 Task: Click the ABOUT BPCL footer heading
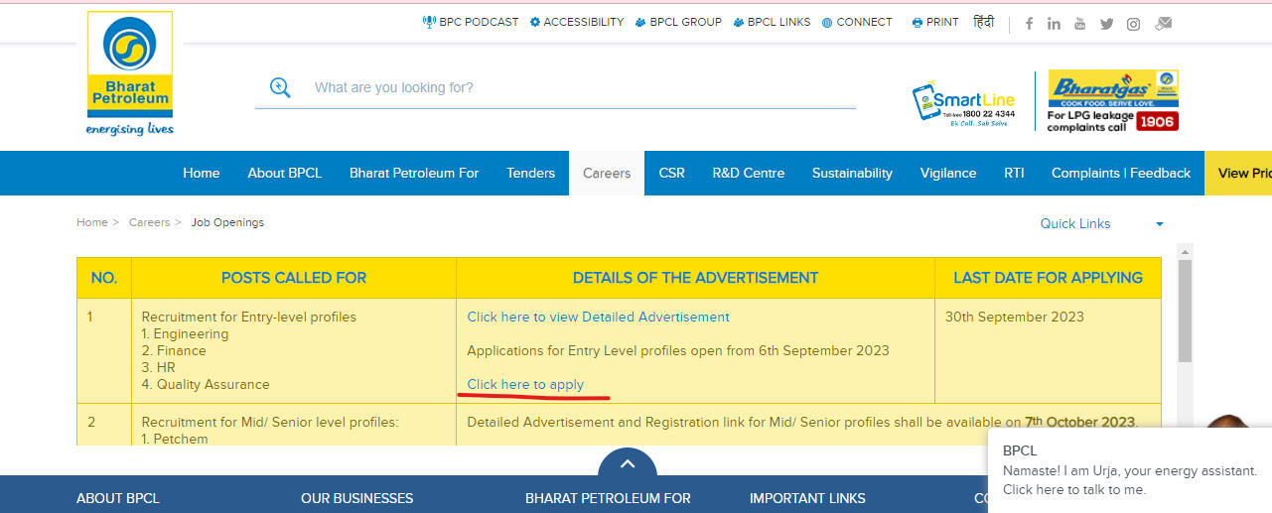point(118,498)
